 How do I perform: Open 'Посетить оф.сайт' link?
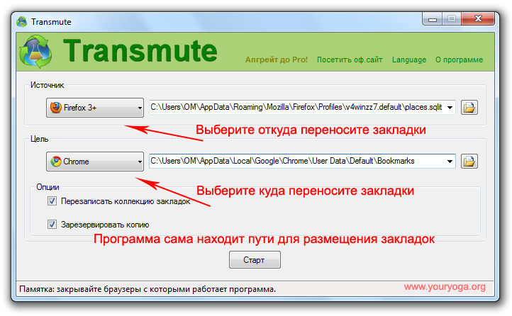coord(350,60)
